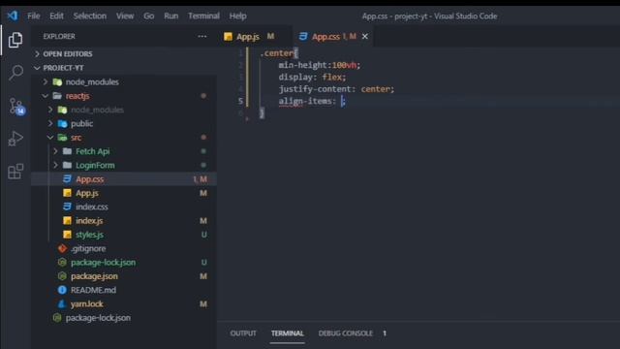
Task: Open styles.js in the explorer
Action: pos(89,235)
